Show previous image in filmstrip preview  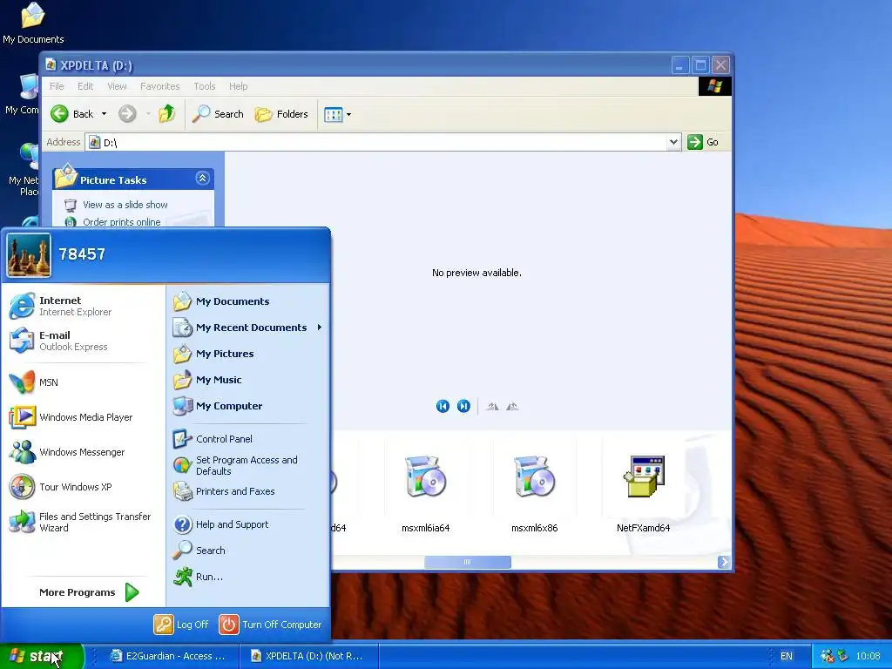(443, 406)
